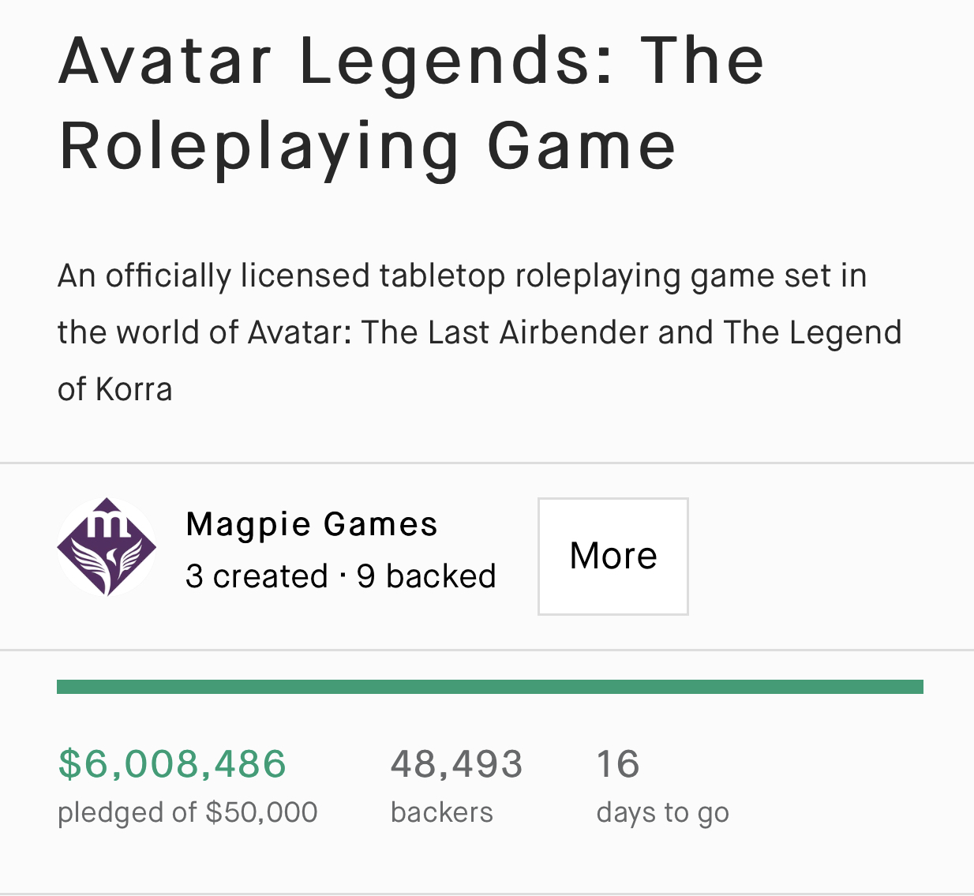The height and width of the screenshot is (896, 974).
Task: Click the 16 days remaining number
Action: 617,764
